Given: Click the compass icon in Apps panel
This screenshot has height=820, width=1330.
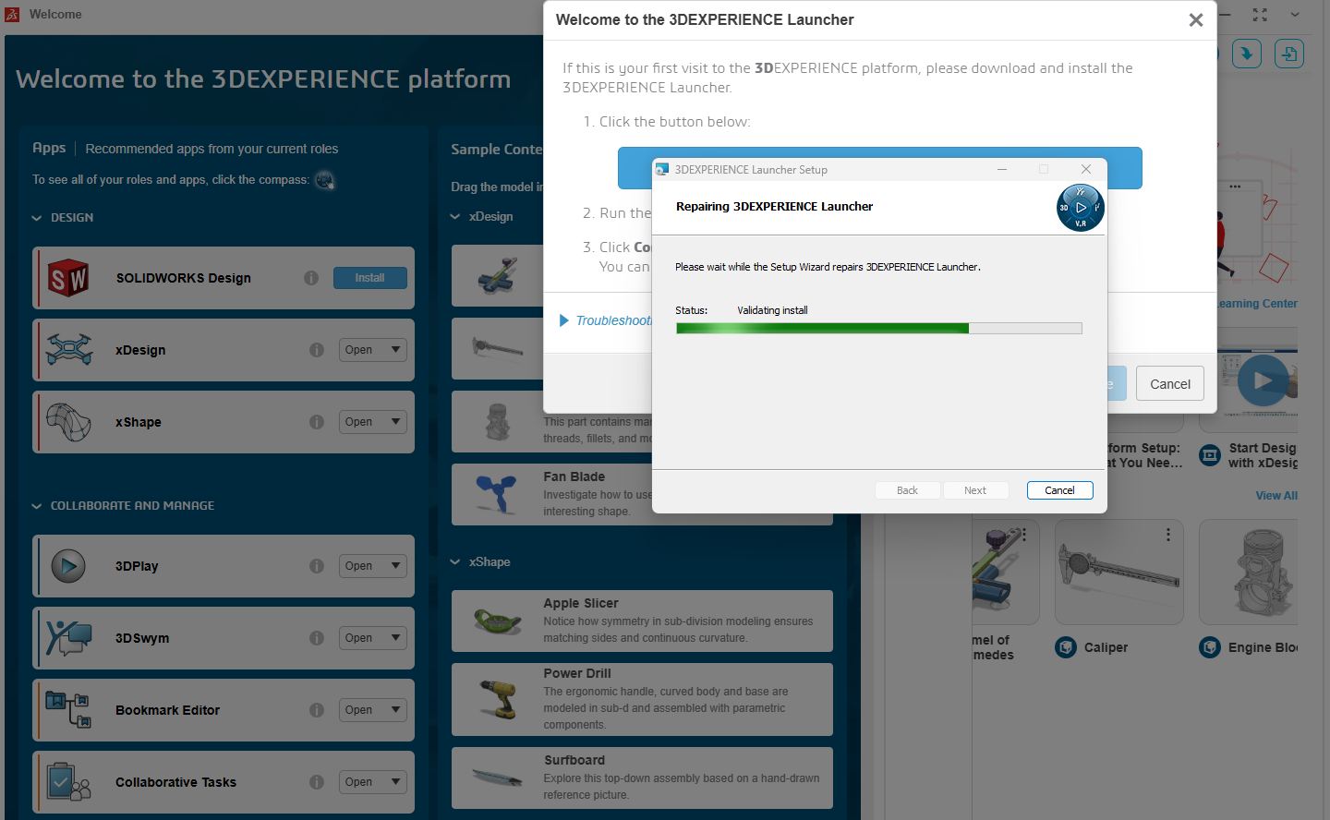Looking at the screenshot, I should 324,180.
